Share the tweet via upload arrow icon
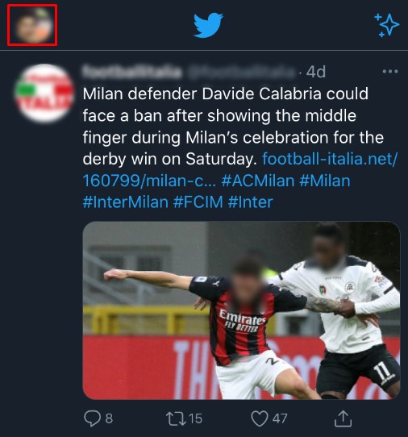 [343, 418]
